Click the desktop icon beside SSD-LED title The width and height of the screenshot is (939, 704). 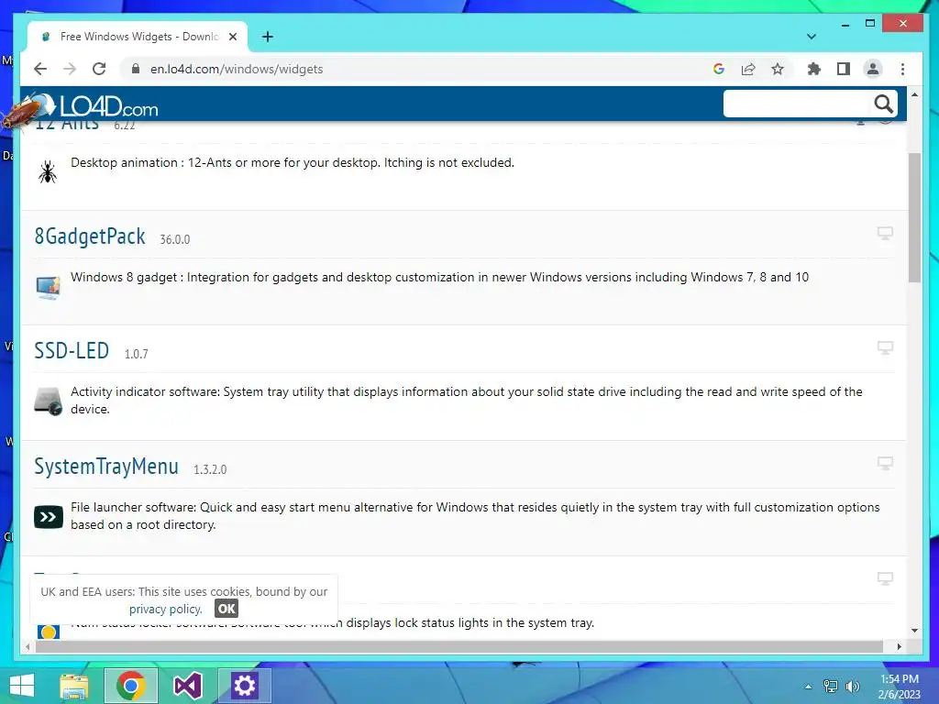(885, 347)
